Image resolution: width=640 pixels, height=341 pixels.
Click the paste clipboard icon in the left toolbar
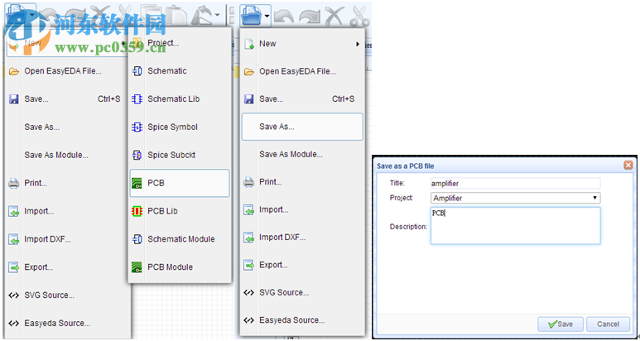pyautogui.click(x=176, y=17)
